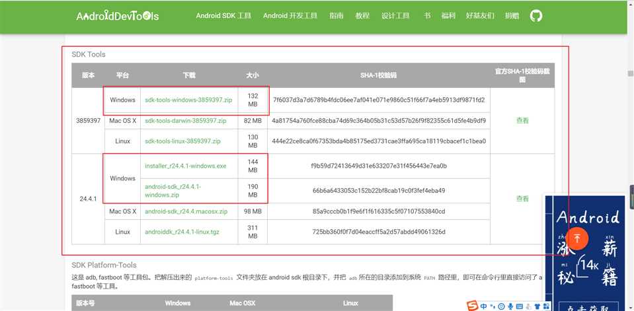Open the GitHub icon in navbar

coord(535,16)
